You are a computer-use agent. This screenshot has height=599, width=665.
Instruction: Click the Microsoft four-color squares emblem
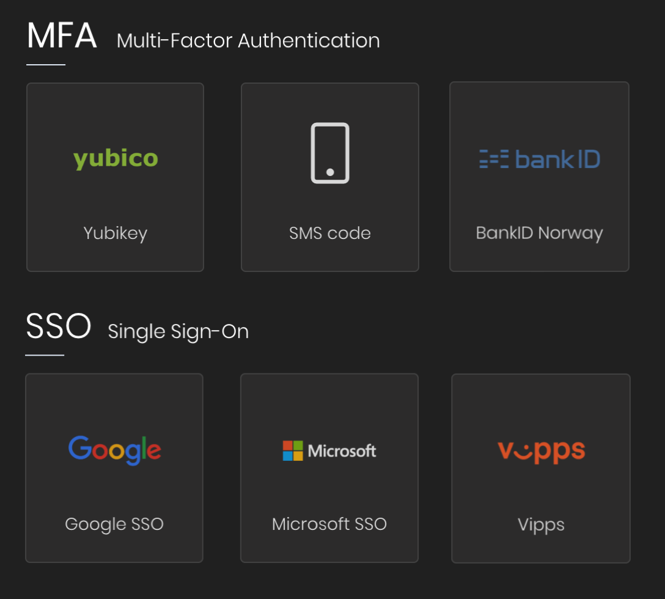[x=293, y=451]
